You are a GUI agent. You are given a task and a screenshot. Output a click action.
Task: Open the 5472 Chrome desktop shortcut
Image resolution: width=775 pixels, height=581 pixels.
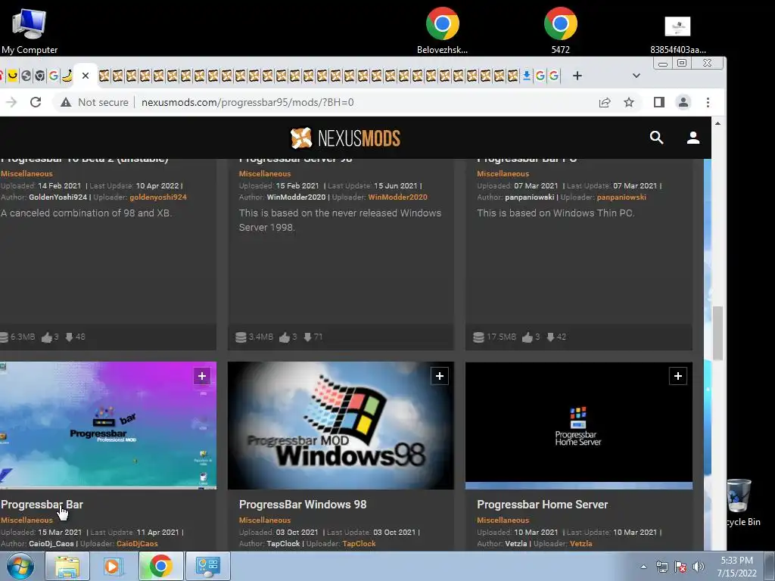pos(561,30)
